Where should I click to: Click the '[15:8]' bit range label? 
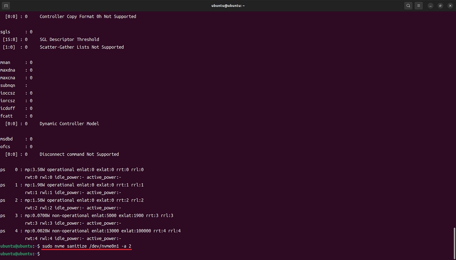10,40
